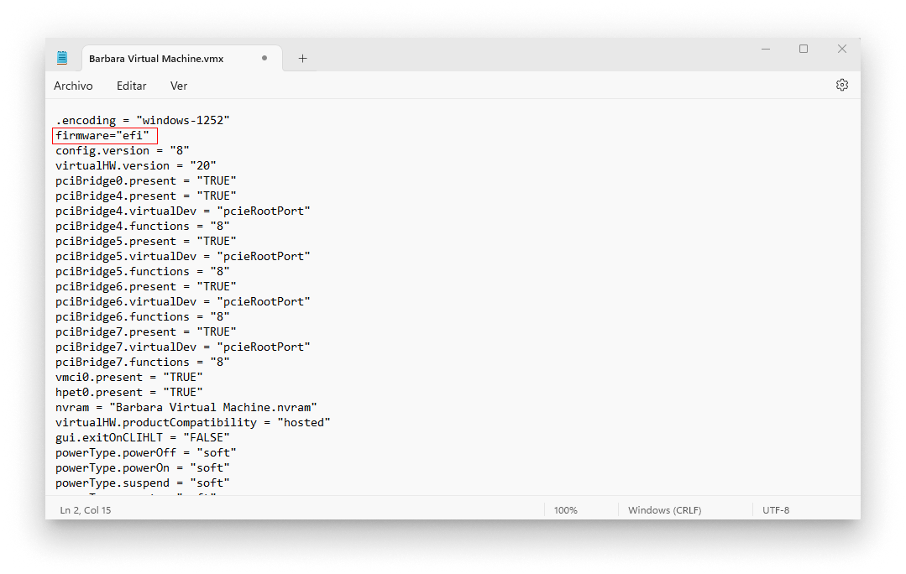Click the Notepad app icon in title bar

(62, 59)
